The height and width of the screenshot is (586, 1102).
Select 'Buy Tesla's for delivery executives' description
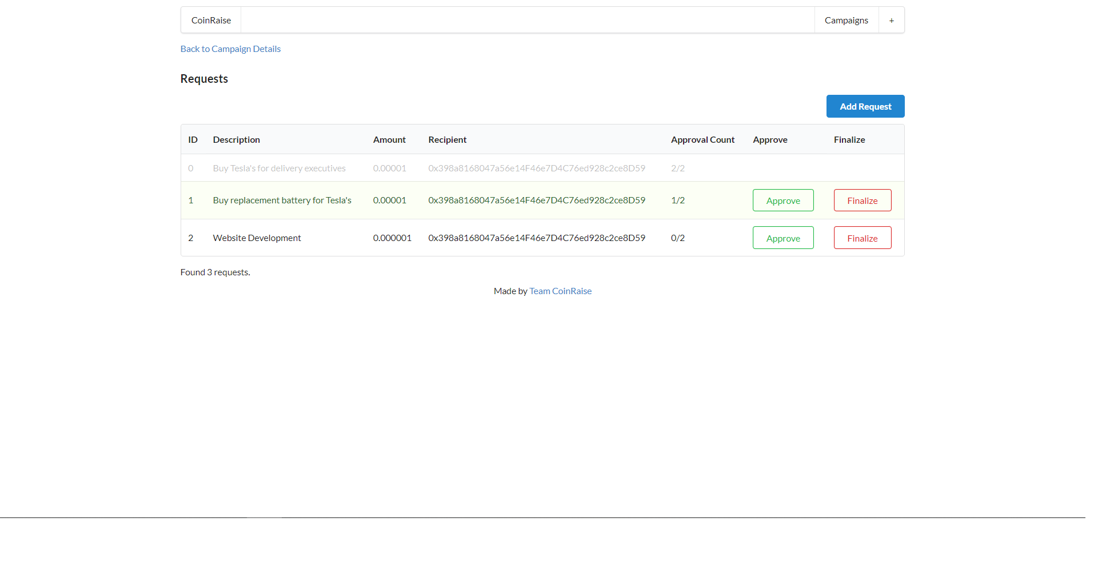279,168
